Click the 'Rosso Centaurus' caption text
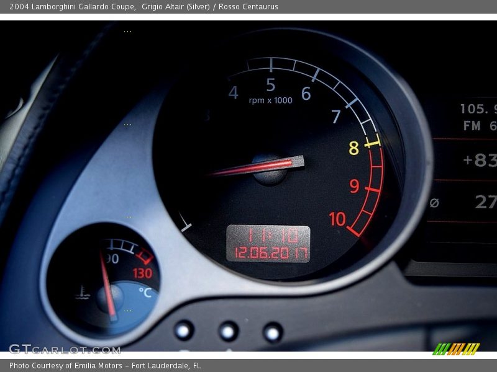Screen dimensions: 497x372 tap(248, 7)
